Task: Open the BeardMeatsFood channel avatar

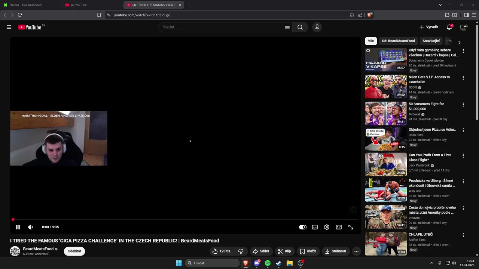Action: click(15, 251)
